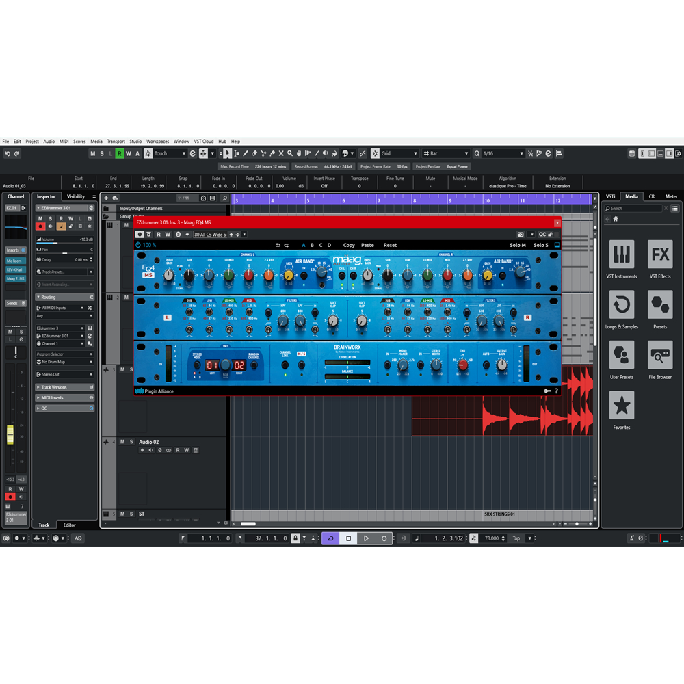
Task: Switch to the Visibility tab
Action: coord(75,196)
